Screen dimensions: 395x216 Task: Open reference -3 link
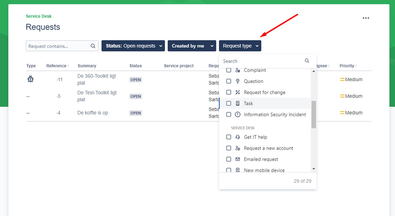59,96
